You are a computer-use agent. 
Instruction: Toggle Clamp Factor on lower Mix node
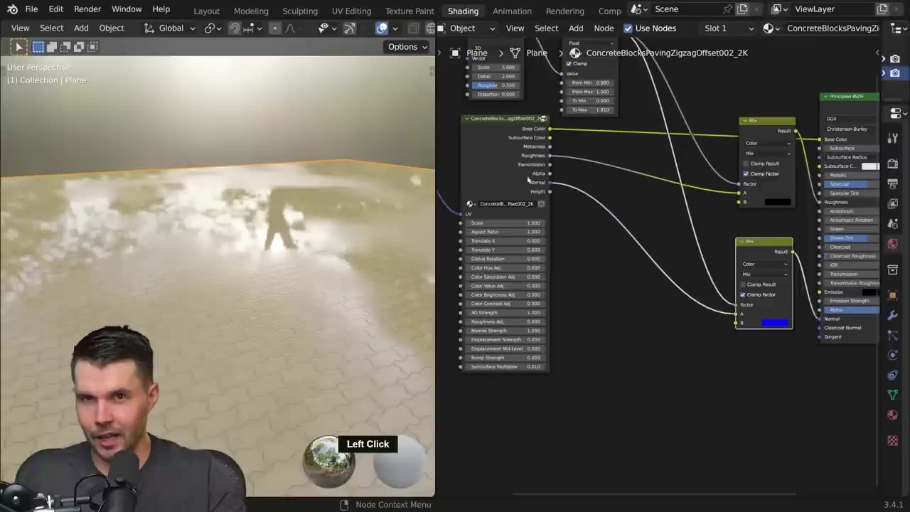(743, 294)
